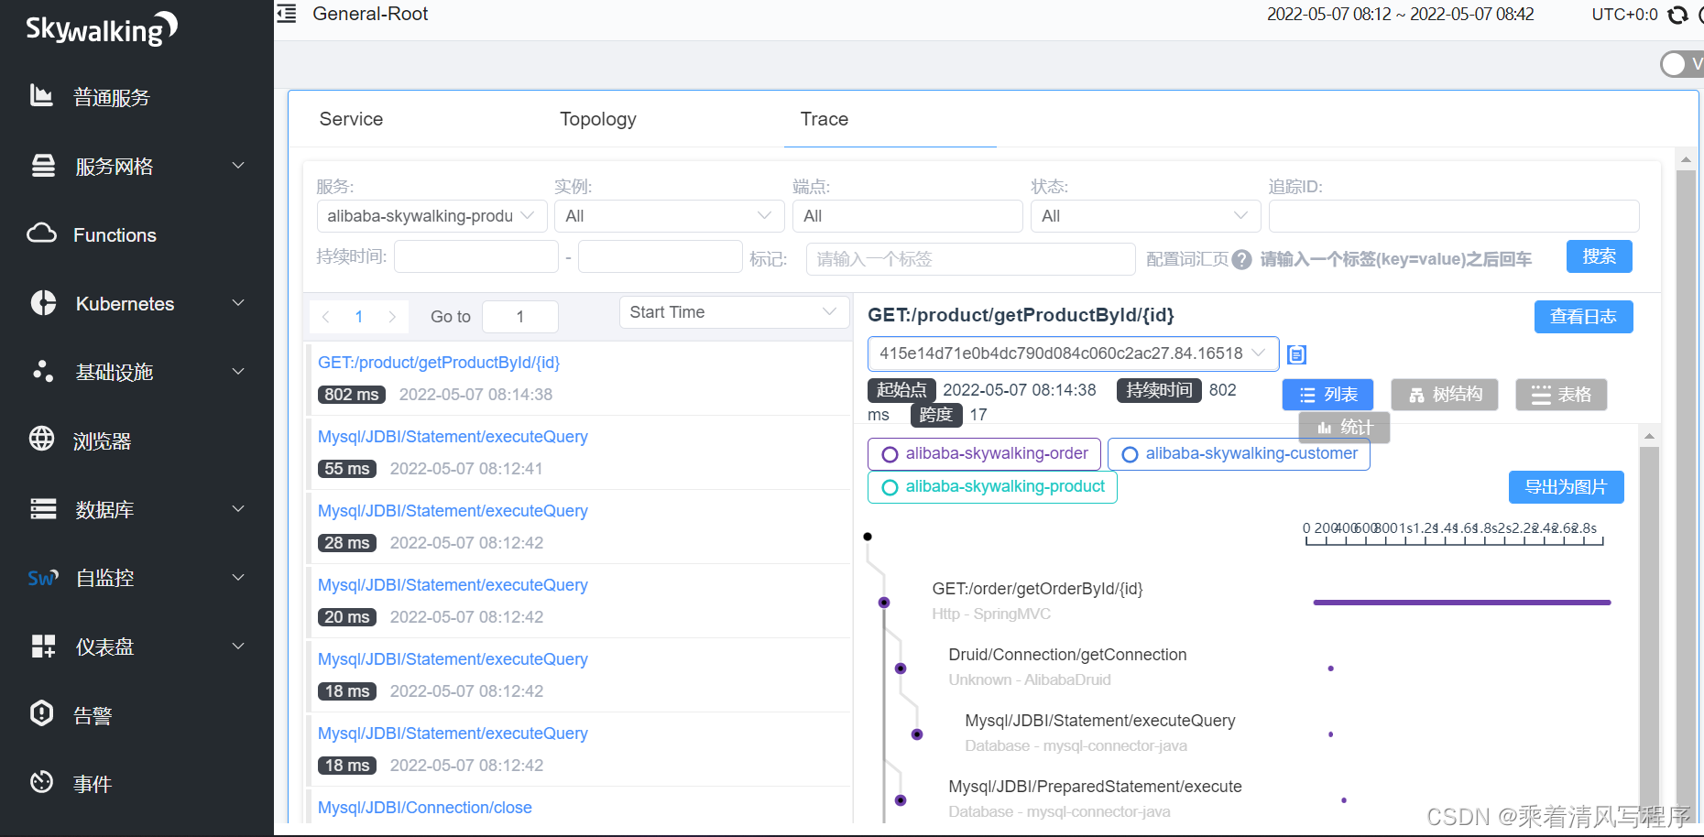
Task: Copy trace ID with the document icon
Action: (1296, 354)
